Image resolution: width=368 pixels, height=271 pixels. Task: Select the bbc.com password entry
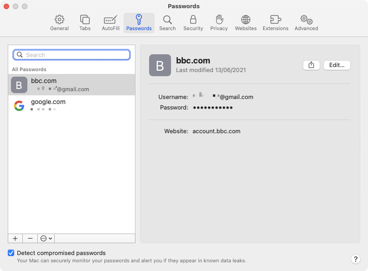[72, 84]
